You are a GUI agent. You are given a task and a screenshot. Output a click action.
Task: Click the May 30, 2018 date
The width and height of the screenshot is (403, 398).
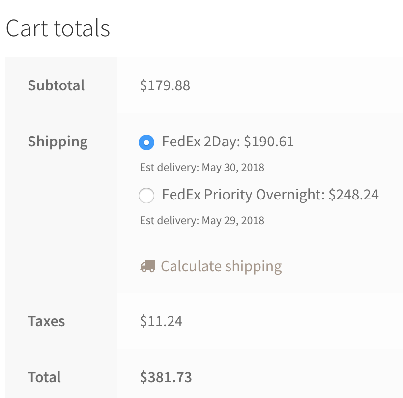tap(233, 168)
